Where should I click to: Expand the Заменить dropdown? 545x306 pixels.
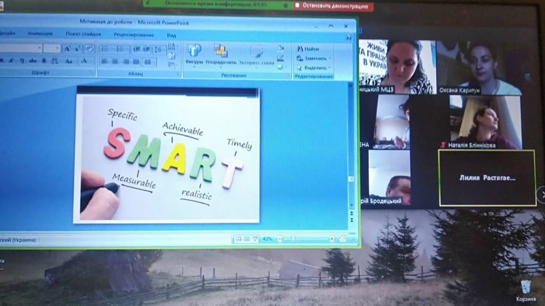[x=330, y=58]
